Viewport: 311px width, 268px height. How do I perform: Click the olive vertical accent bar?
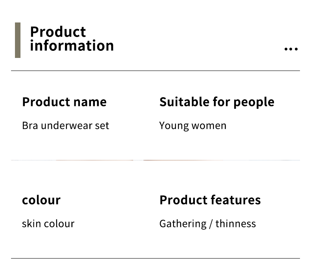click(18, 40)
